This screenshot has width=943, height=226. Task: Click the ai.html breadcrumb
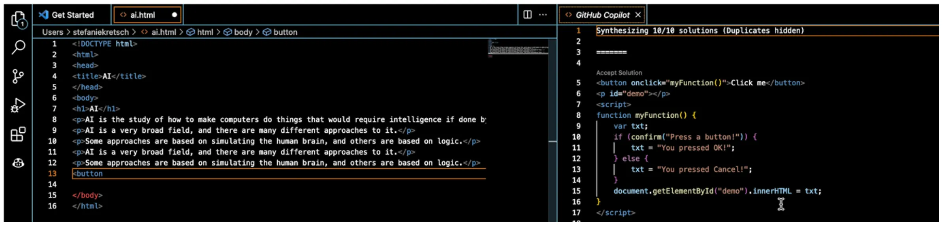tap(159, 32)
